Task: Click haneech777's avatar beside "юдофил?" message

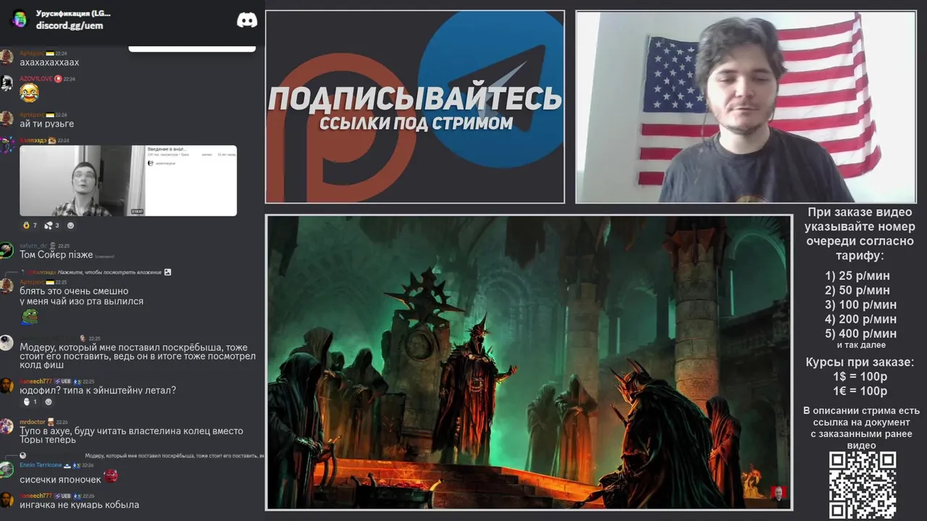Action: (x=7, y=386)
